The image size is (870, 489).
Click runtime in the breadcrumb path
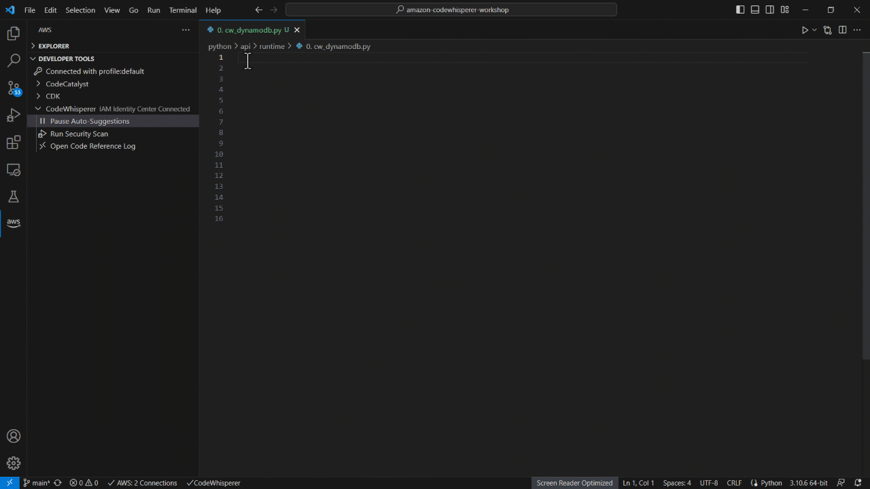(272, 46)
